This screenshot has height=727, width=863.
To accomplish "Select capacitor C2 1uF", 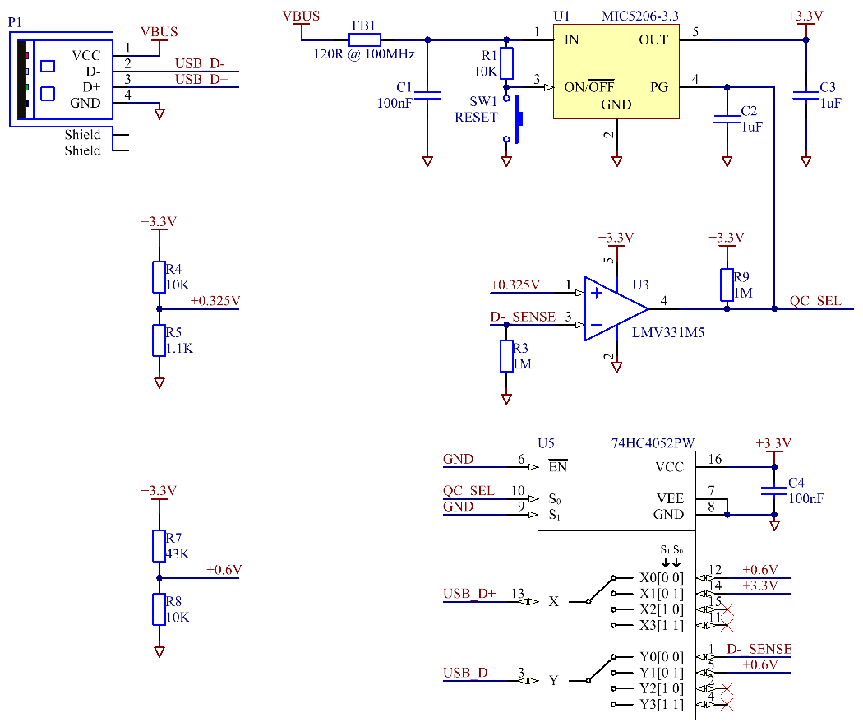I will click(x=727, y=119).
